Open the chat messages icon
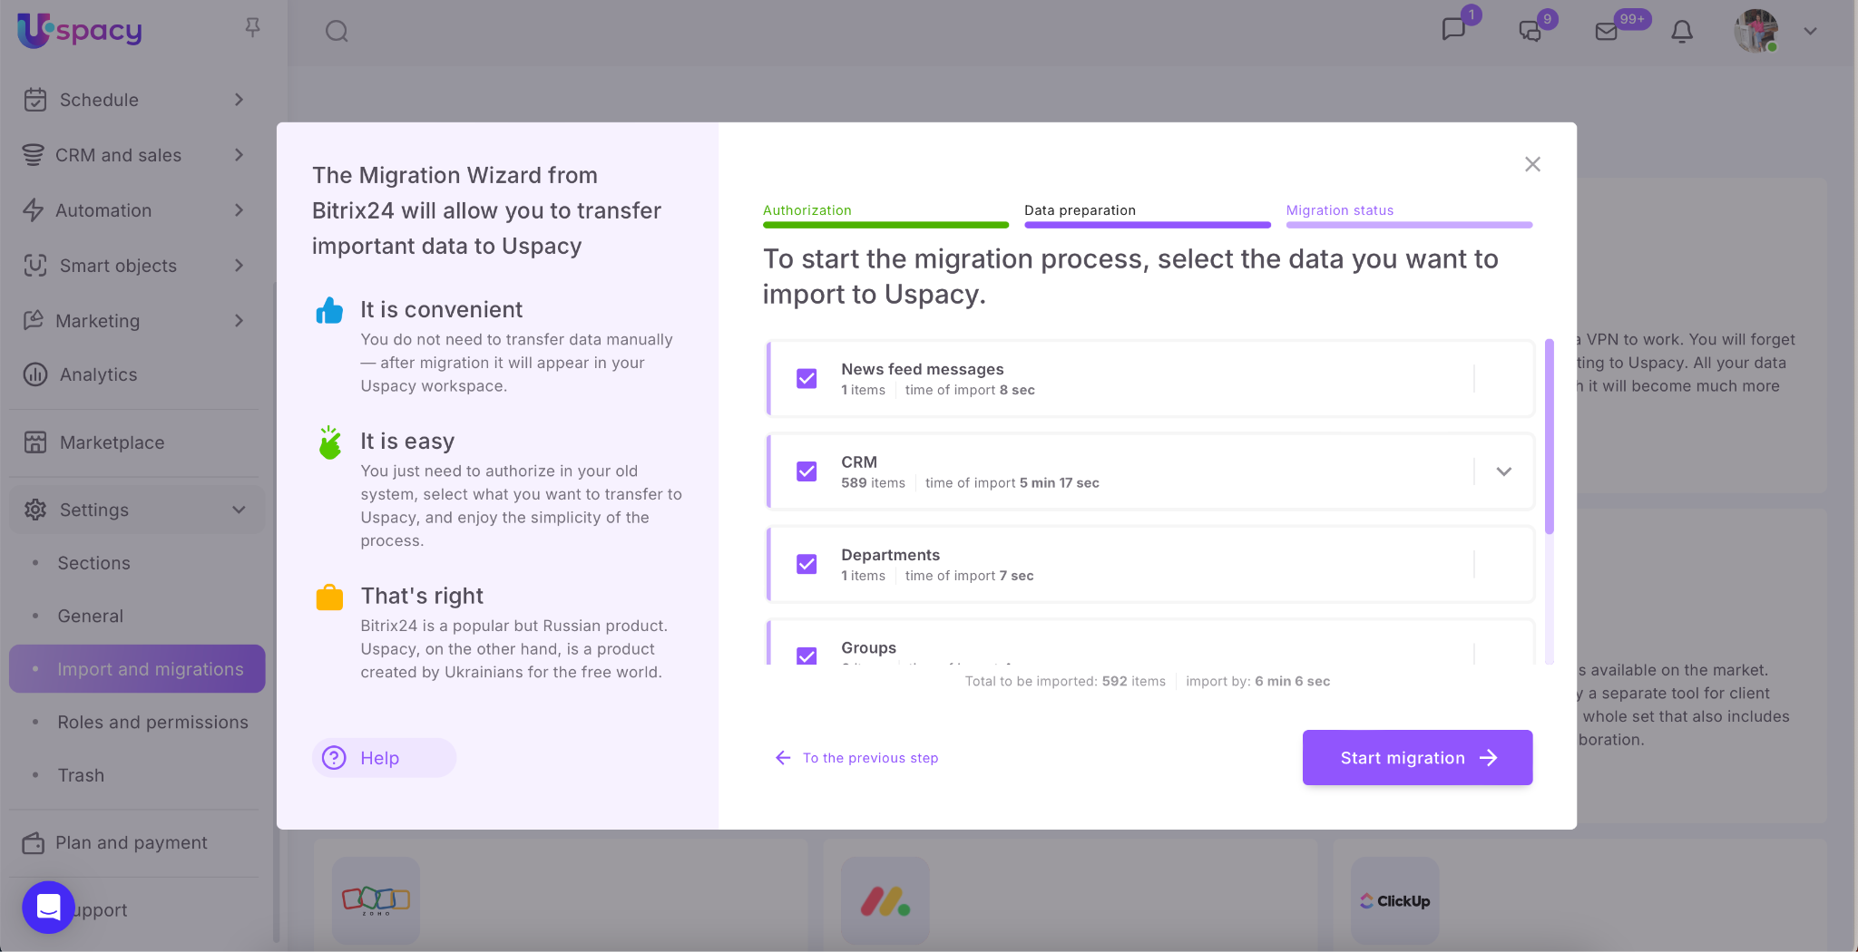This screenshot has height=952, width=1858. (1453, 30)
